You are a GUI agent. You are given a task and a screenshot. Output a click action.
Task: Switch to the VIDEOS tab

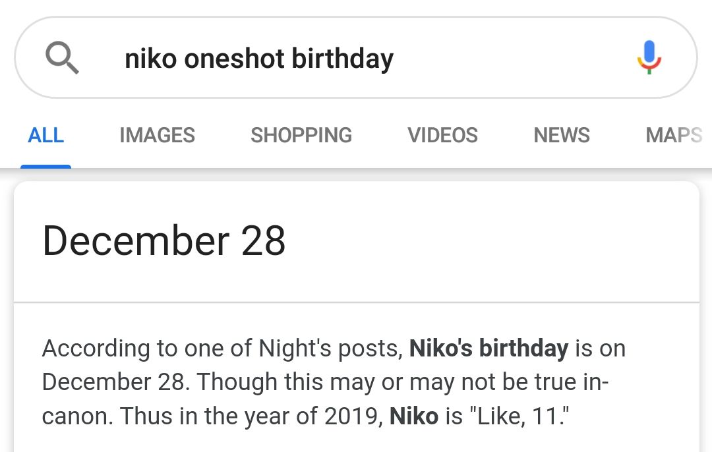point(443,135)
